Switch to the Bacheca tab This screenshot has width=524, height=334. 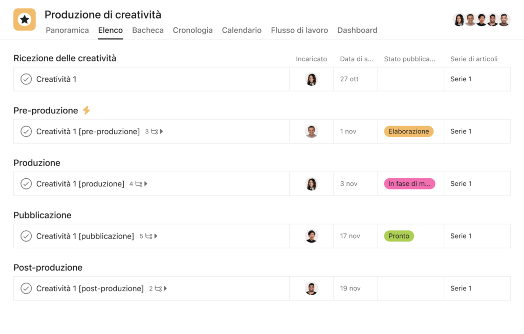148,30
